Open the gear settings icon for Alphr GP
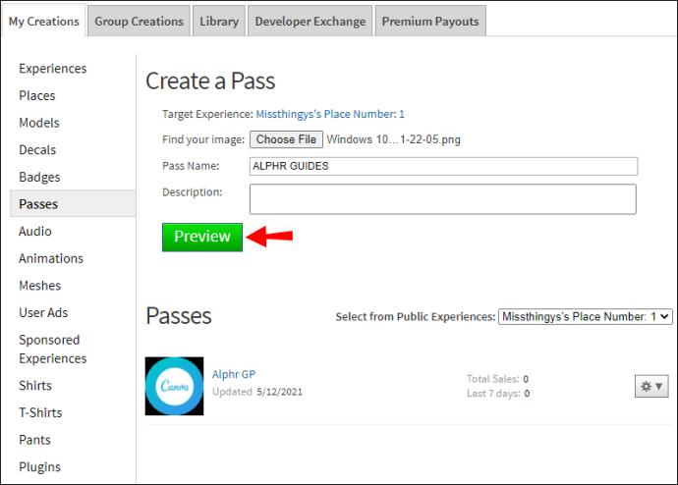 pyautogui.click(x=651, y=386)
